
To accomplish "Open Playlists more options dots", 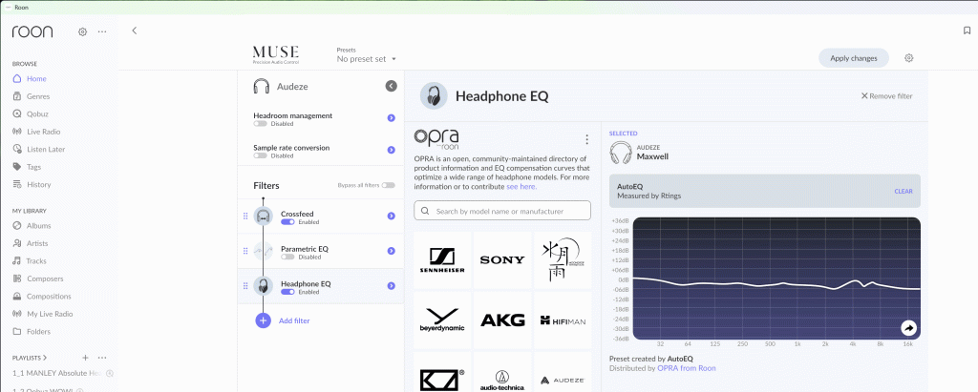I will [x=102, y=358].
